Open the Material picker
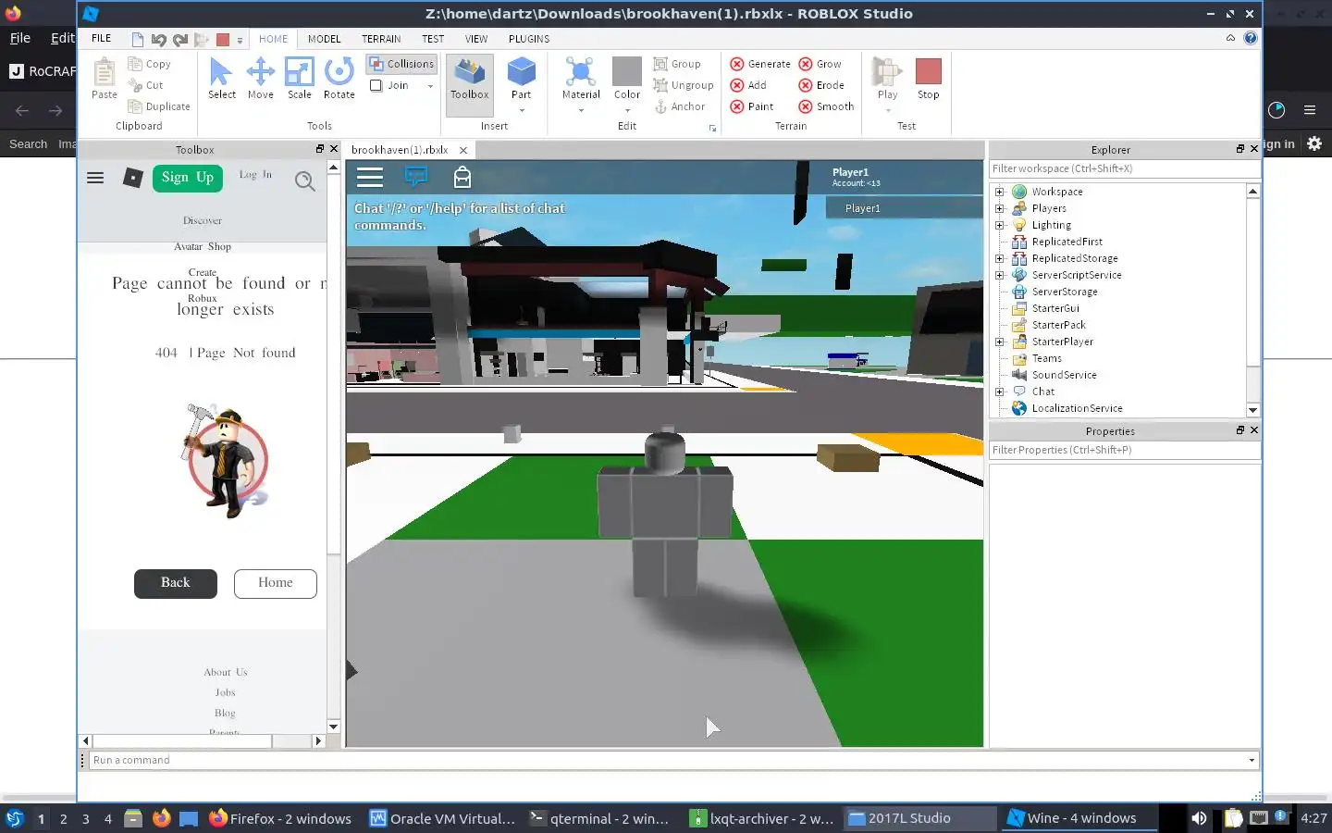 581,78
